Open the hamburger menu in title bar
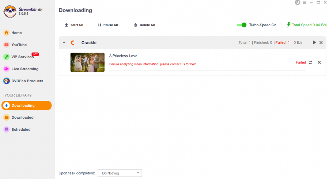 point(305,2)
